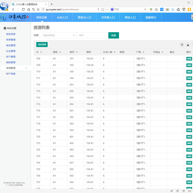Bookmark this page with the star icon

[103, 10]
